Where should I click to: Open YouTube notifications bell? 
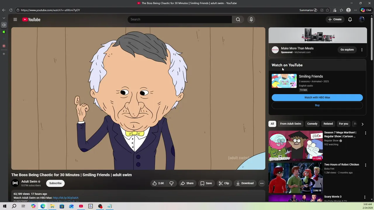click(x=350, y=20)
